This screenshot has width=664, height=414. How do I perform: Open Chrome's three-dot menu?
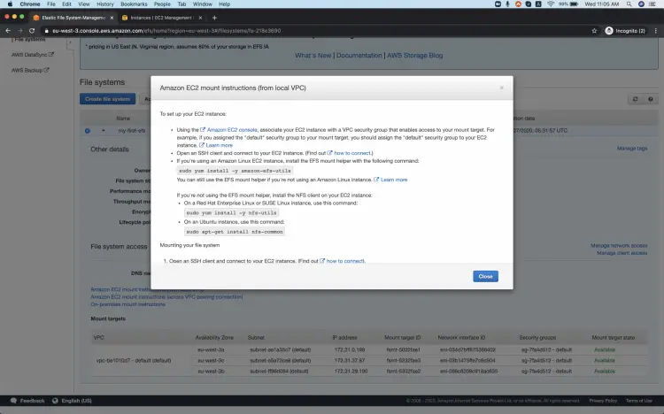tap(655, 31)
